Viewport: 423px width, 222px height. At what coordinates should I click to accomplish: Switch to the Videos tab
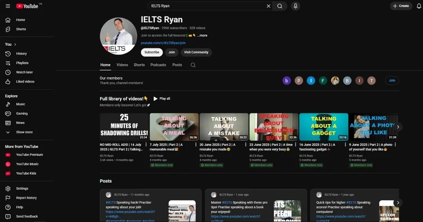(122, 65)
